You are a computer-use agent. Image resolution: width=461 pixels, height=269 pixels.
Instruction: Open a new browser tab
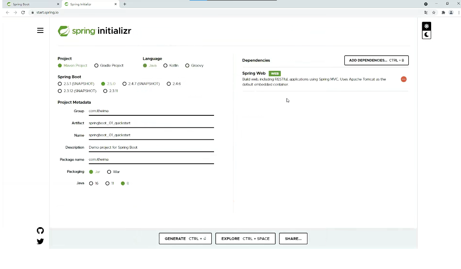tap(125, 4)
